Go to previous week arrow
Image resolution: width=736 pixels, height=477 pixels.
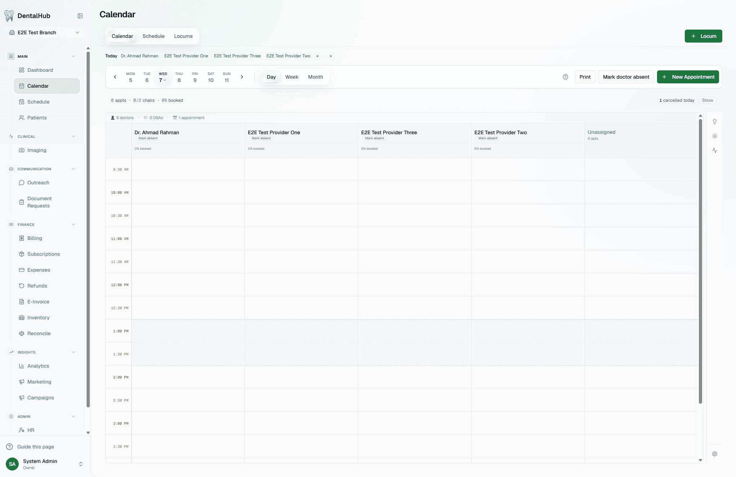[x=115, y=77]
